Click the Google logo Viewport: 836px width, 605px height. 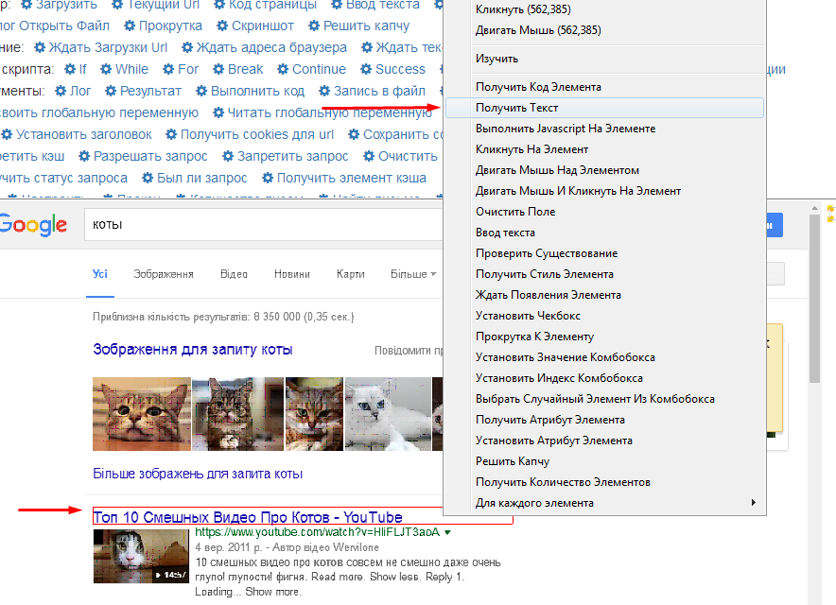(33, 225)
